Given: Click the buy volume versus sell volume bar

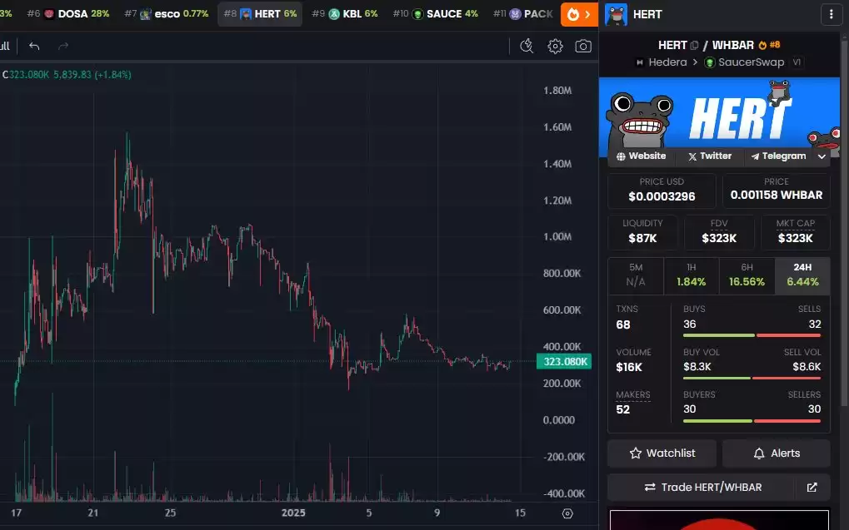Looking at the screenshot, I should click(x=752, y=378).
